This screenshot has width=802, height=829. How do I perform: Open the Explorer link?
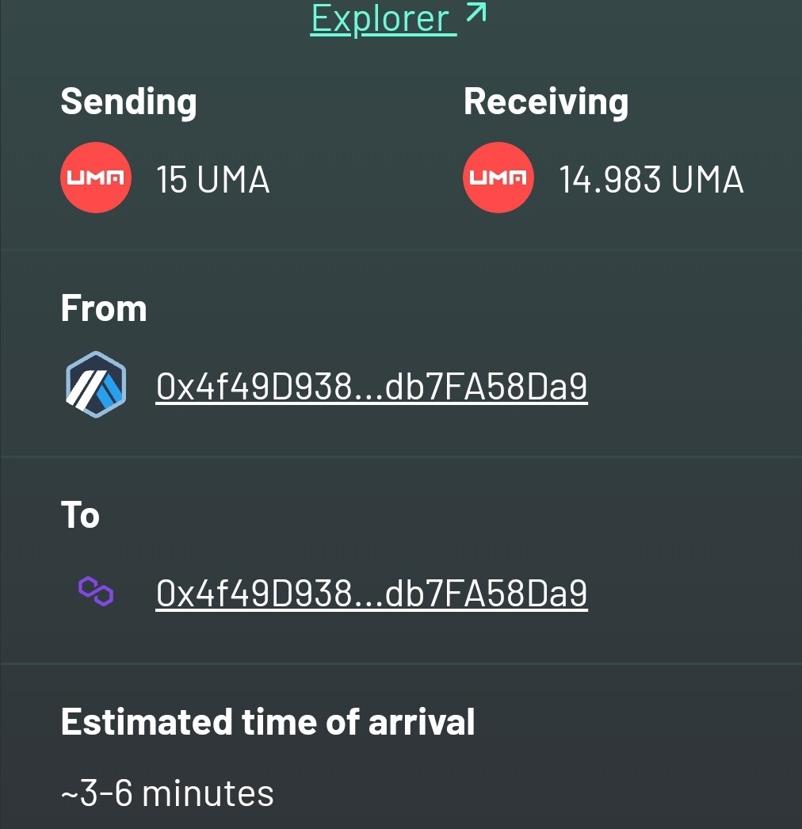(x=384, y=19)
